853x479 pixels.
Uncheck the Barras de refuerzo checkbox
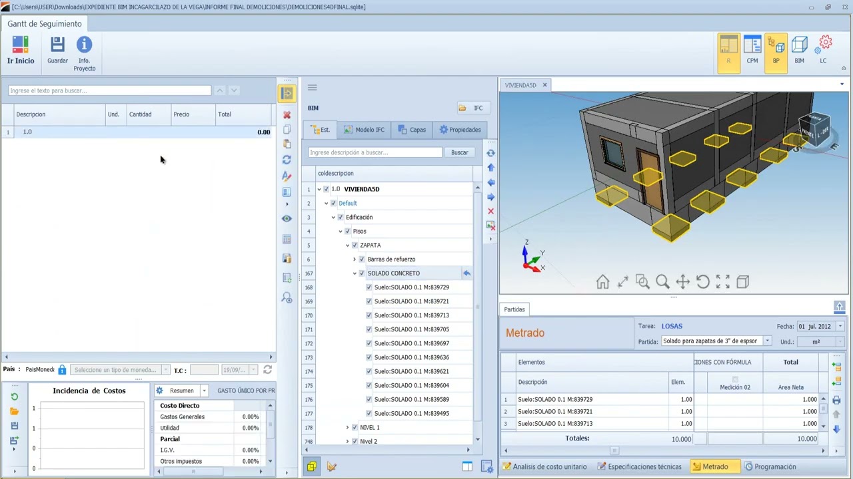pyautogui.click(x=362, y=259)
